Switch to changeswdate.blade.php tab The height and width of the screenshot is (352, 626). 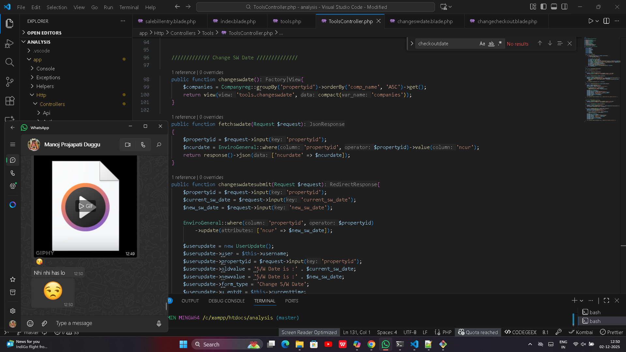(425, 21)
